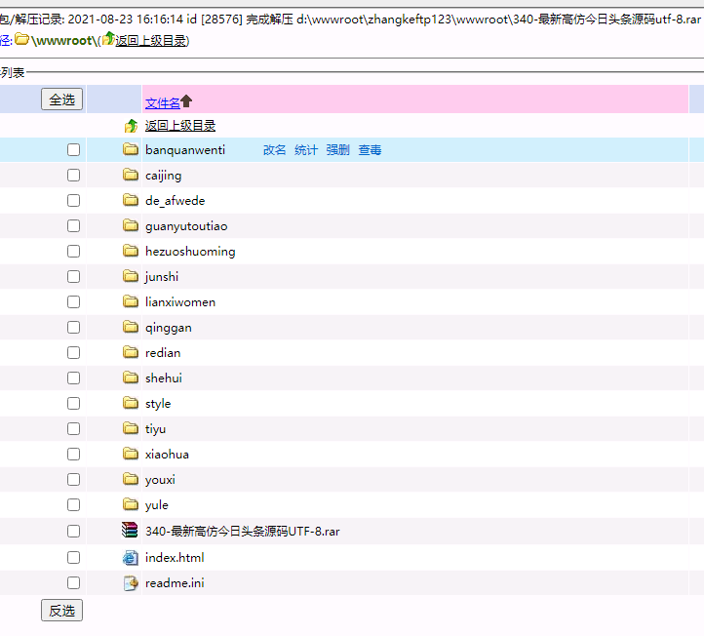The height and width of the screenshot is (636, 704).
Task: Click the banquanwenti folder icon
Action: 131,150
